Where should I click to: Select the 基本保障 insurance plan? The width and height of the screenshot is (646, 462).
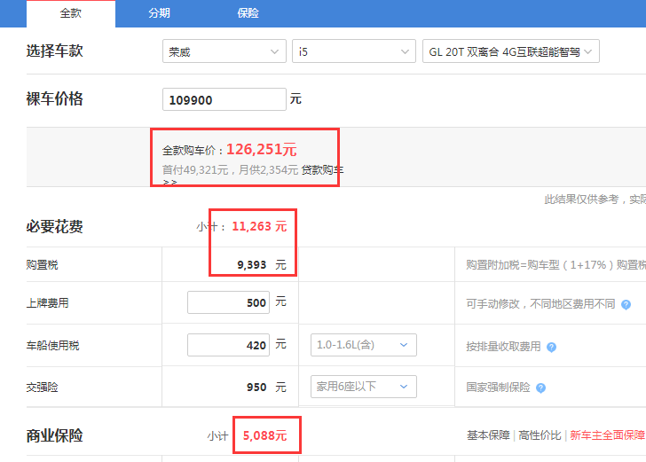(488, 435)
